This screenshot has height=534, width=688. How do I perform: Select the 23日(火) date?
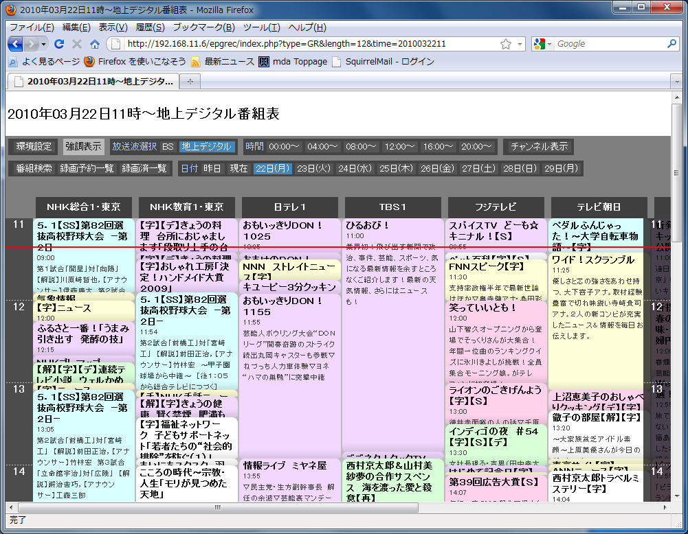[x=313, y=169]
